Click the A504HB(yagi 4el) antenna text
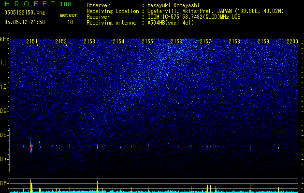Screen dimensions: 304x193 171,23
